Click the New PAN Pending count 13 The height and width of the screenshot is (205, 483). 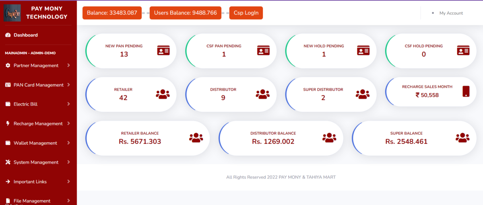pos(124,54)
